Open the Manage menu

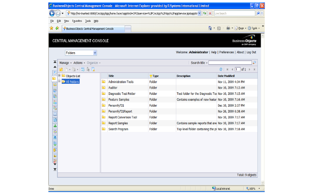coord(65,63)
